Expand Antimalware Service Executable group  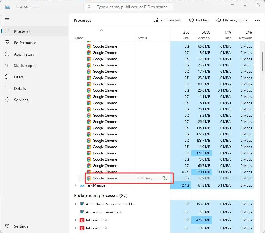coord(76,204)
